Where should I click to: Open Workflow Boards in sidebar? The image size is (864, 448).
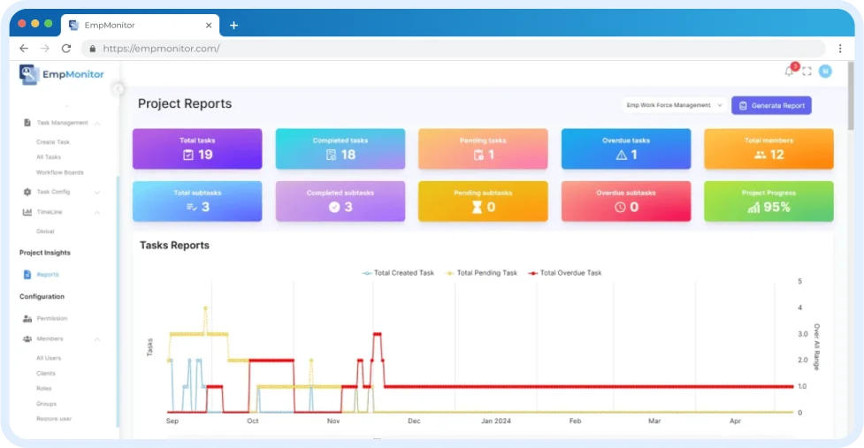(x=59, y=172)
